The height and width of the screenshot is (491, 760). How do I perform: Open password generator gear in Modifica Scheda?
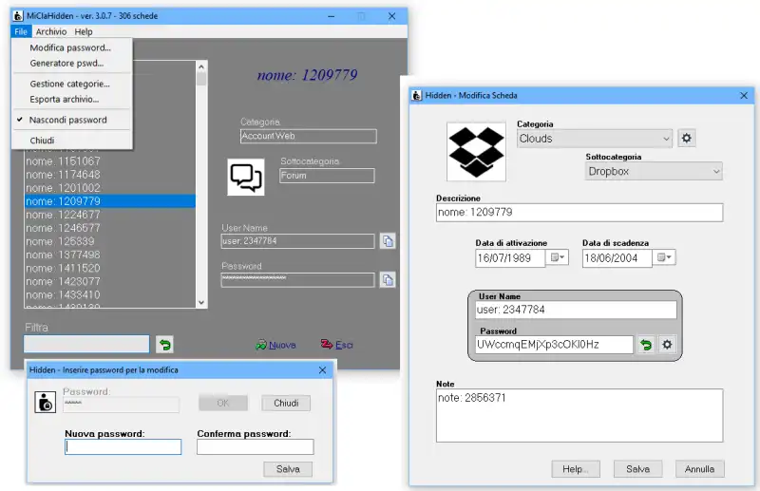668,345
